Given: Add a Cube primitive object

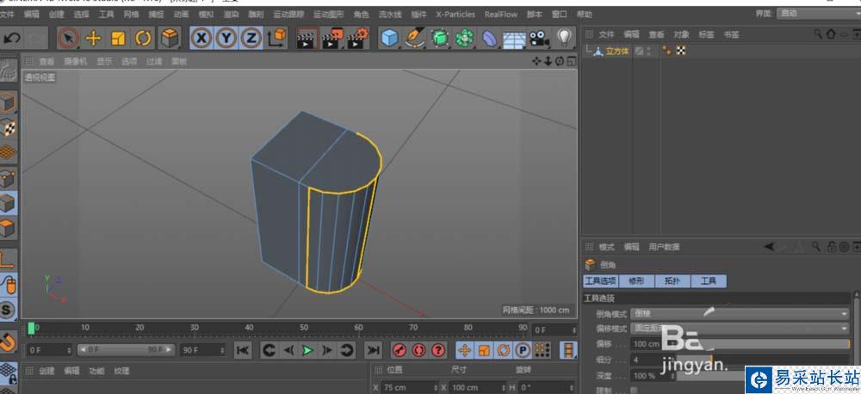Looking at the screenshot, I should [x=390, y=38].
